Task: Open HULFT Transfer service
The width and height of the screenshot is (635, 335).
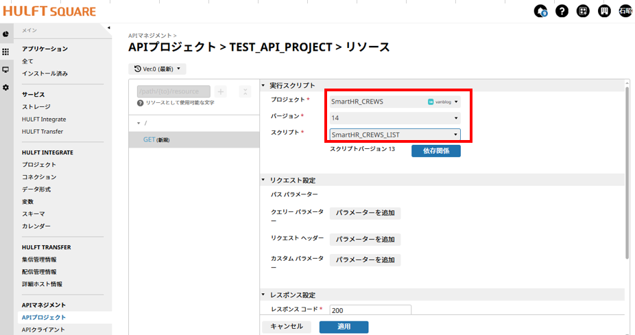Action: point(43,131)
